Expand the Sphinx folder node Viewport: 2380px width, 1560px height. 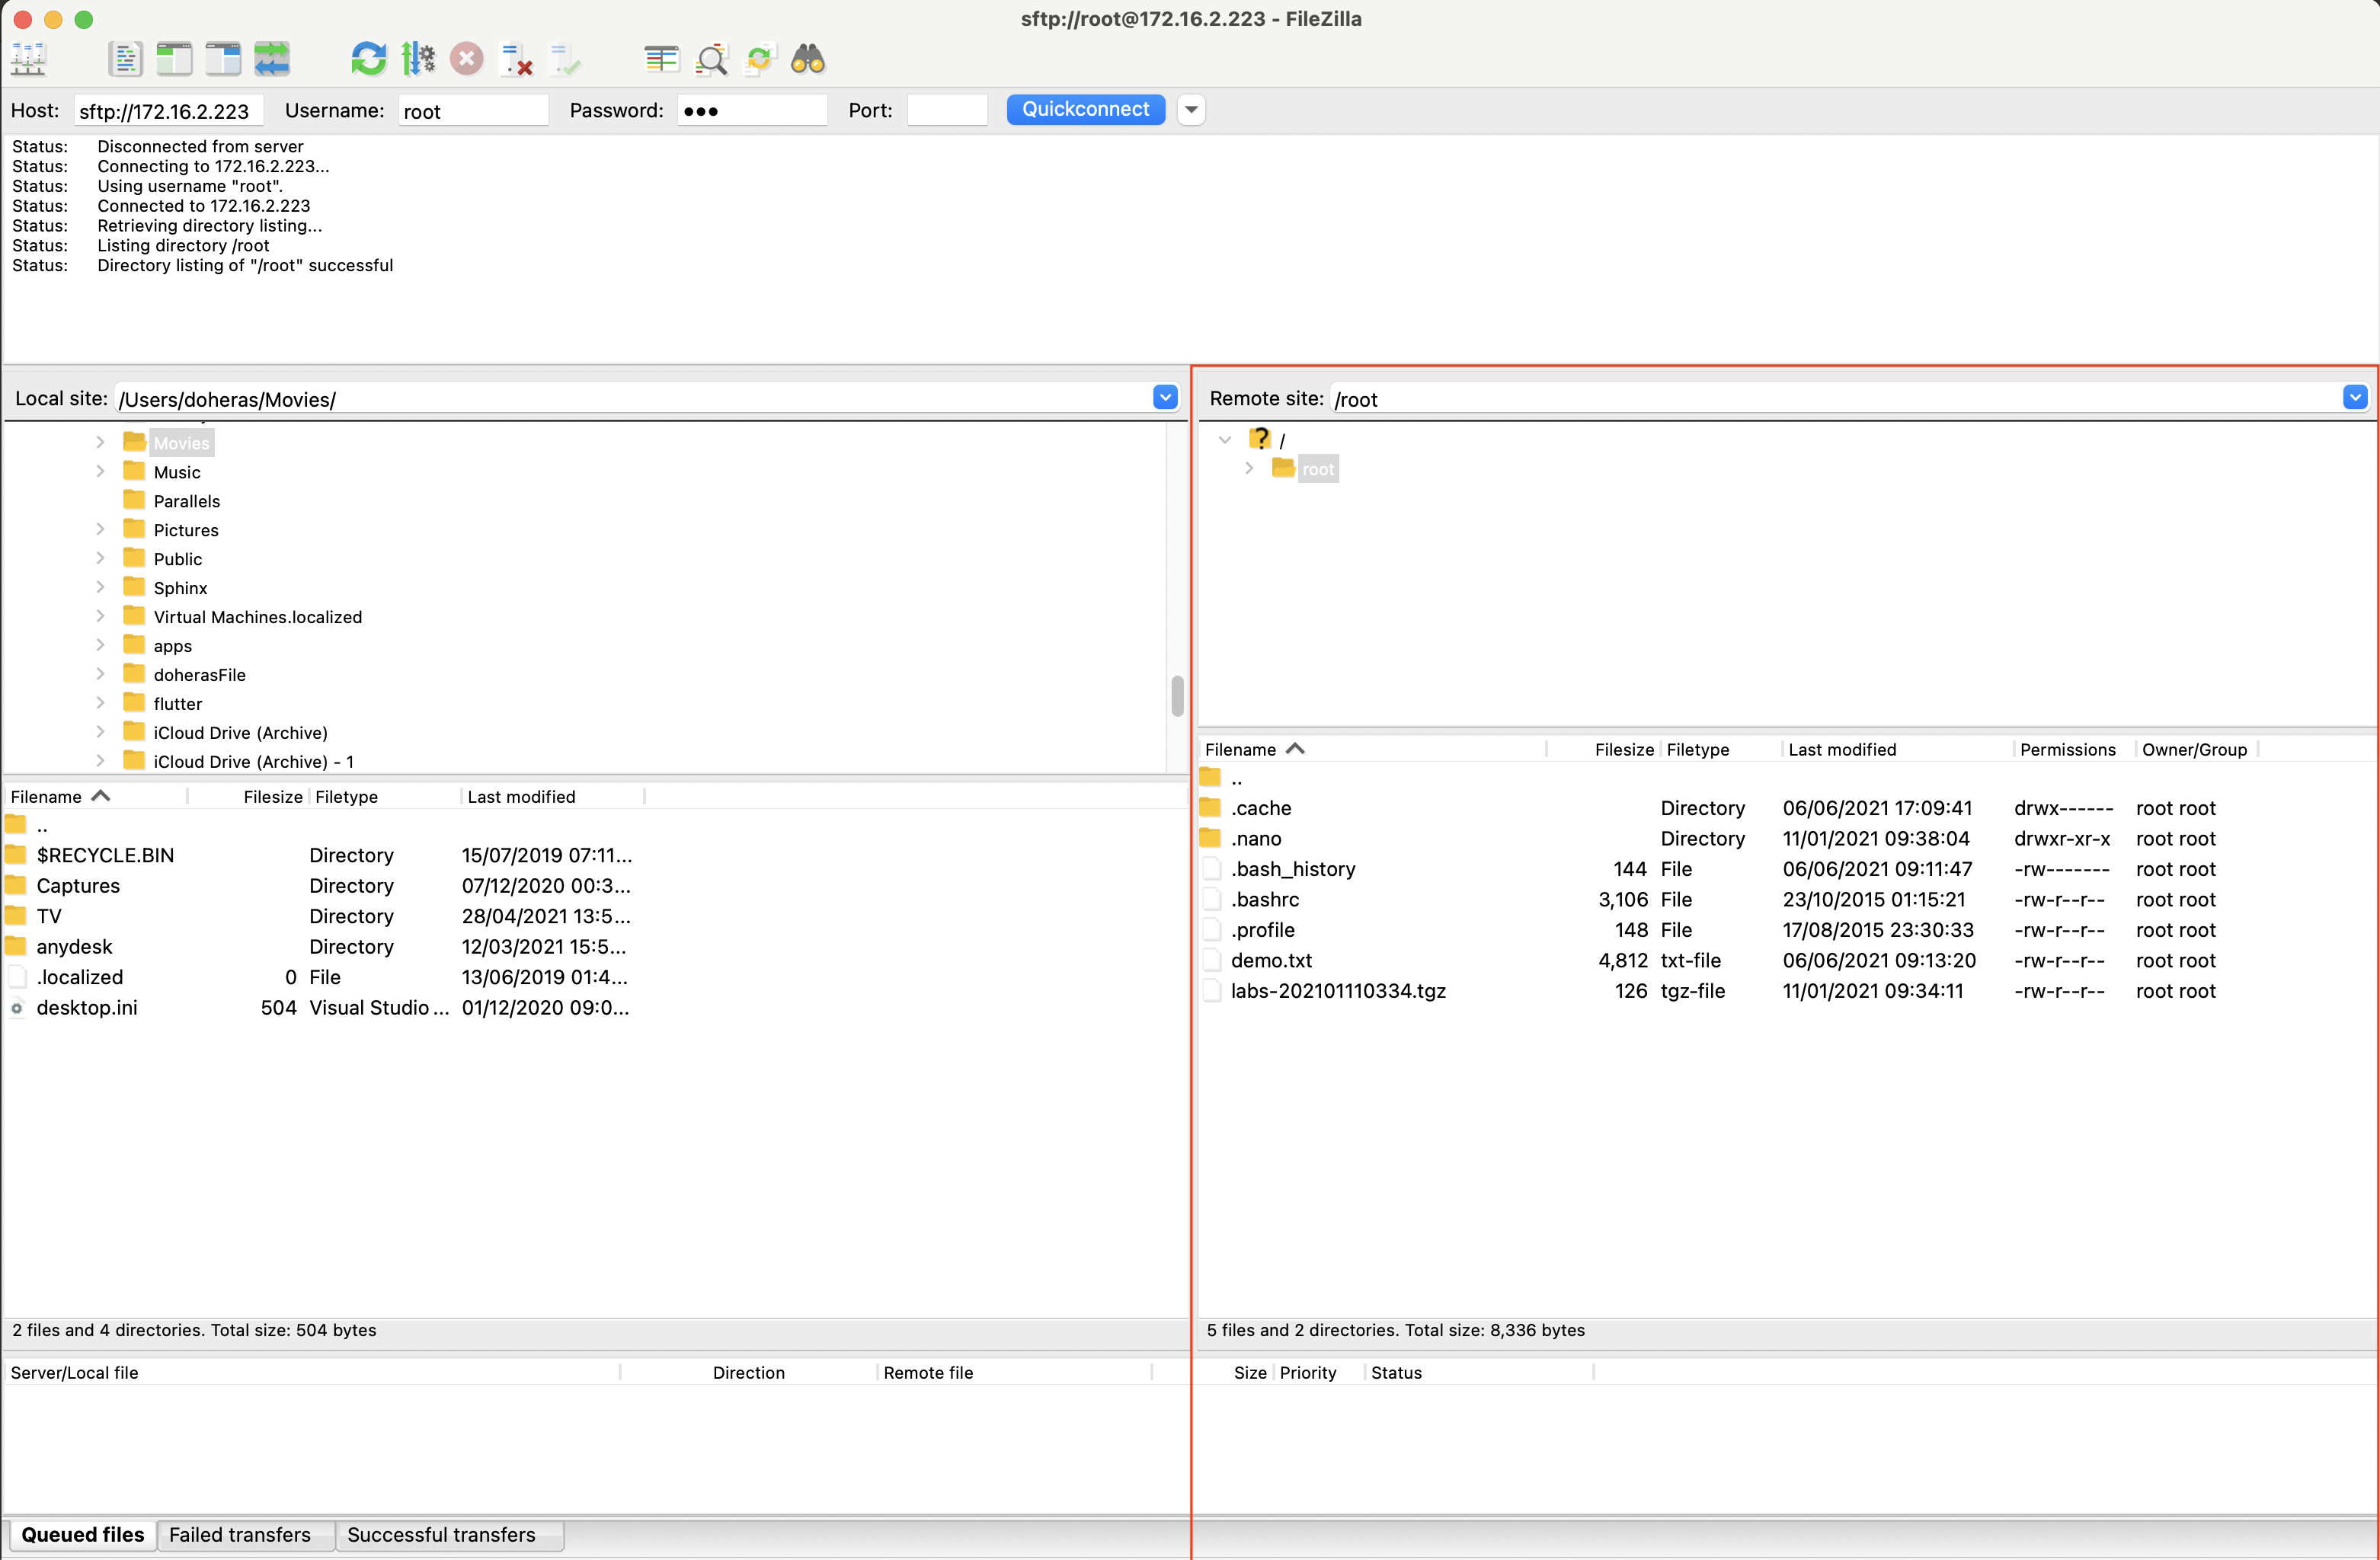[100, 587]
